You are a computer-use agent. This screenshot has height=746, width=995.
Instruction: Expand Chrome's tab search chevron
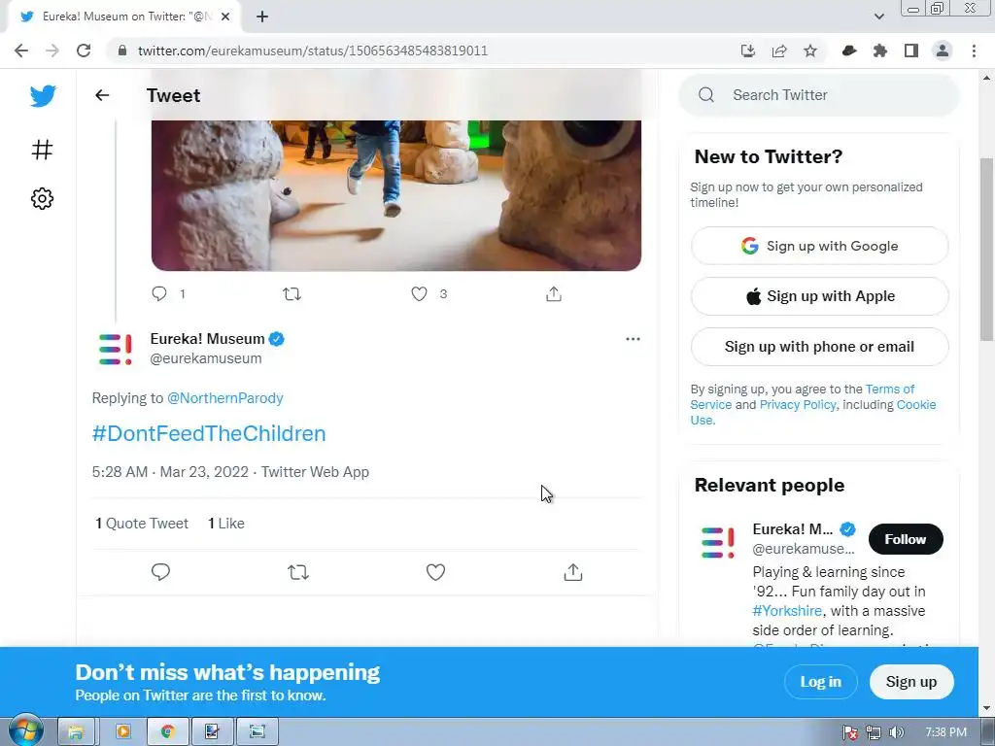(879, 17)
